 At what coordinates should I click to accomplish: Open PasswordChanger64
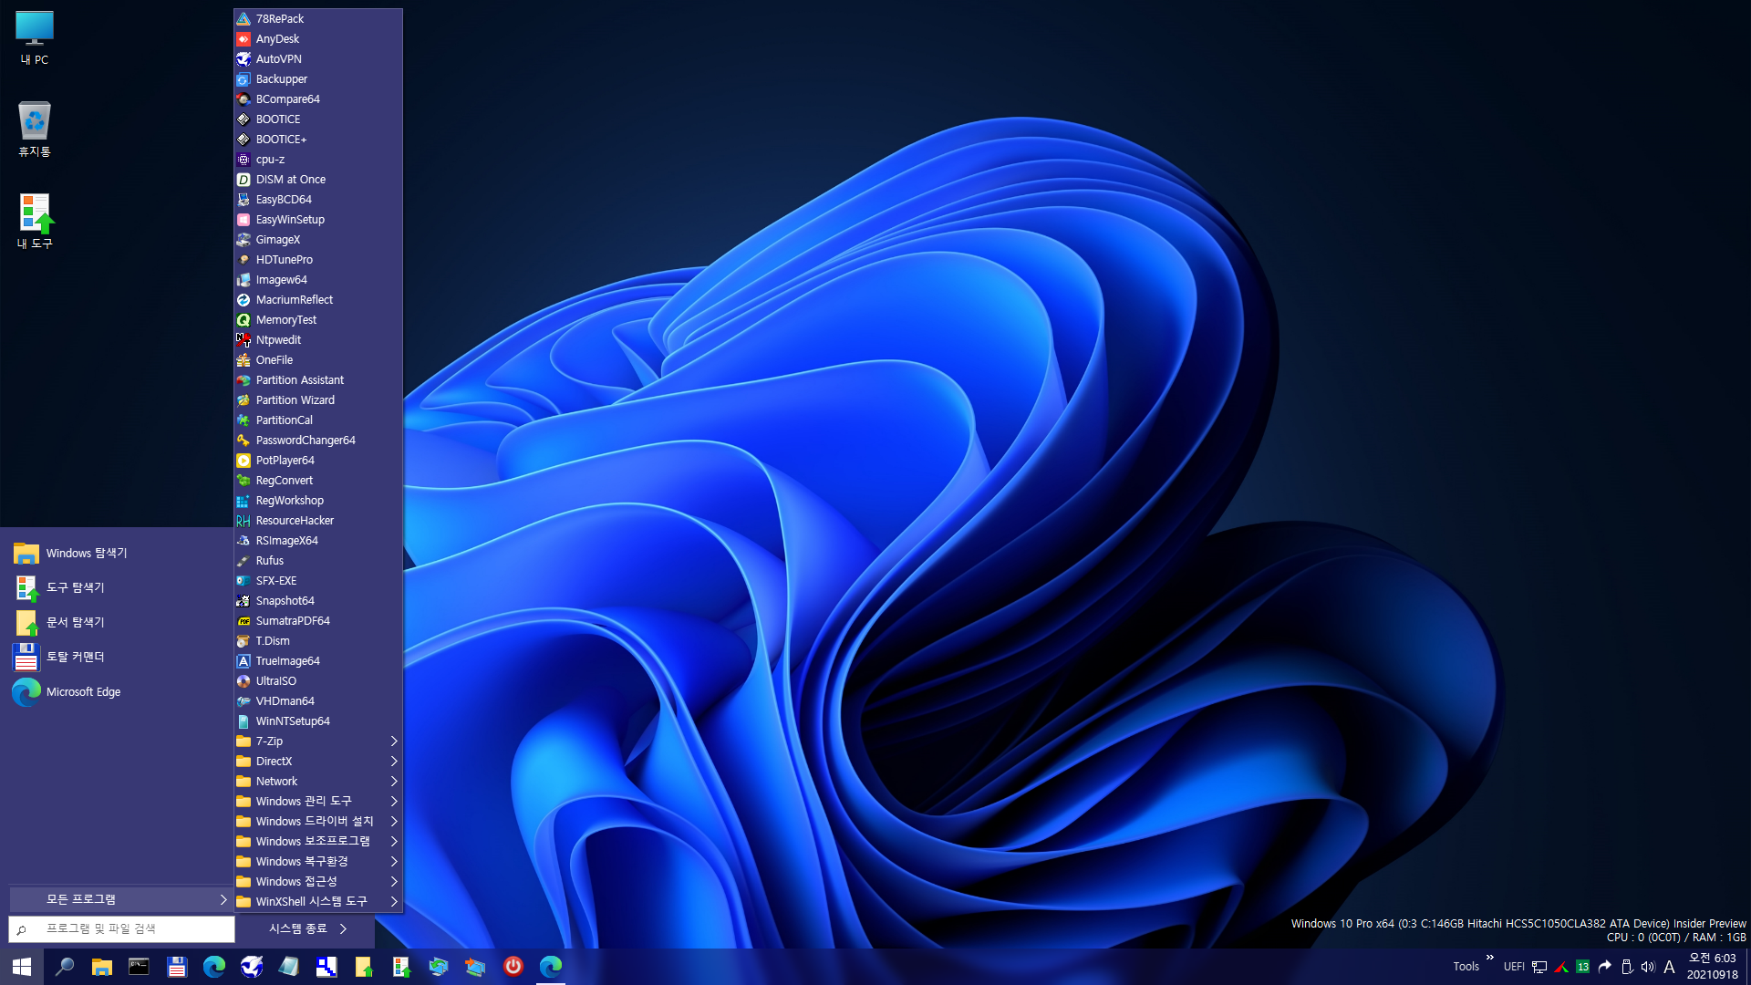coord(317,440)
